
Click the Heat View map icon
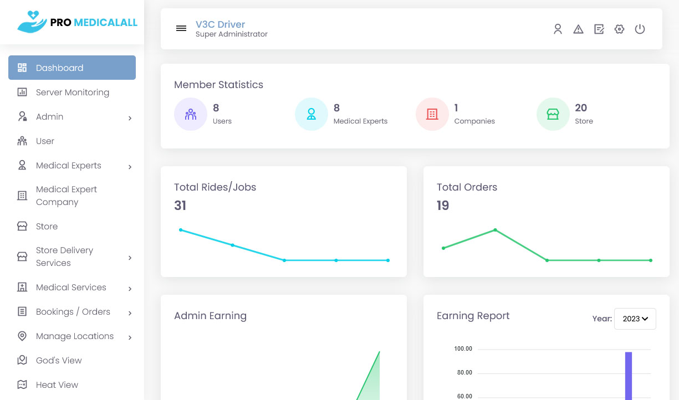(22, 384)
